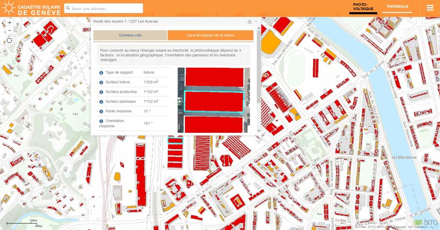This screenshot has height=230, width=440.
Task: Zoom in on the map
Action: point(9,22)
